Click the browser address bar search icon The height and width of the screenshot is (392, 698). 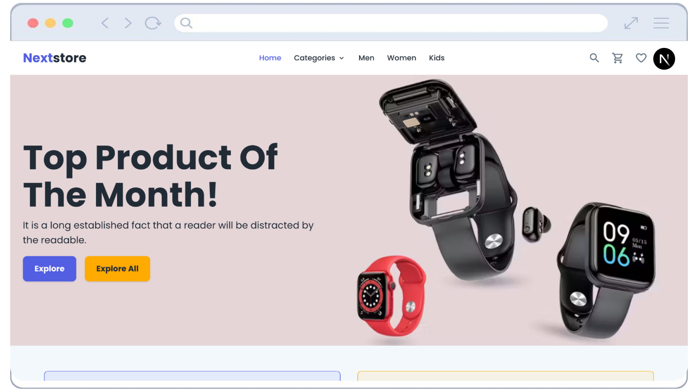click(x=186, y=23)
